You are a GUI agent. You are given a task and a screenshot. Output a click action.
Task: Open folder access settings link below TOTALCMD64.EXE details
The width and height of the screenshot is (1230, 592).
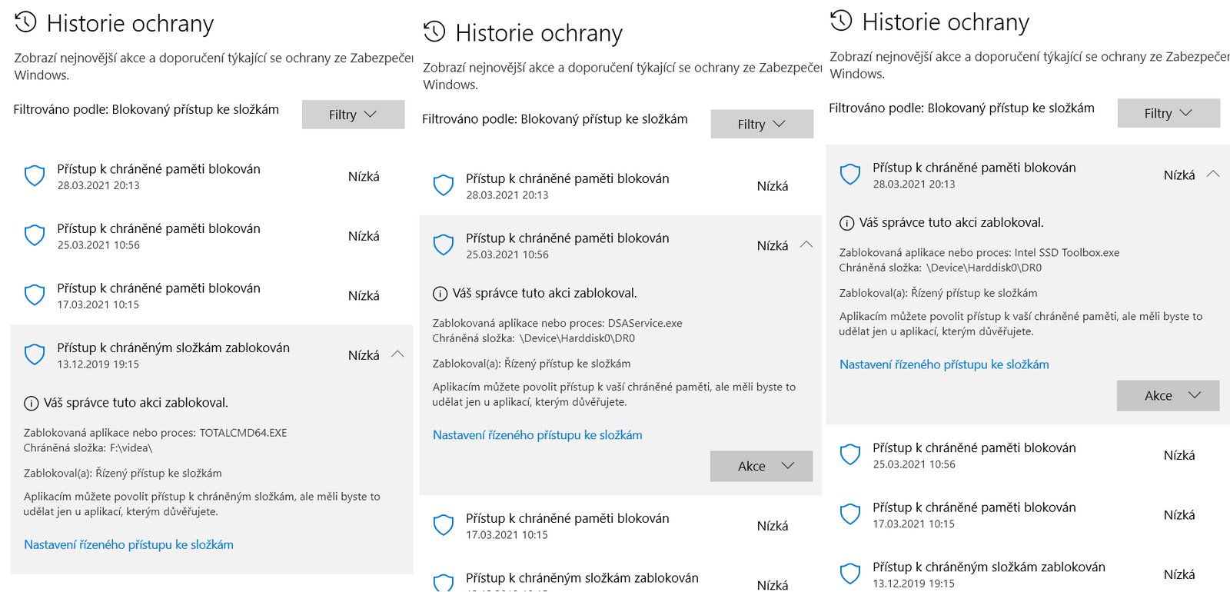click(x=128, y=544)
